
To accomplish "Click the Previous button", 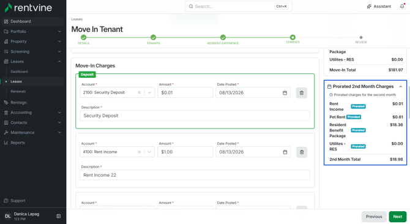I will (x=374, y=217).
